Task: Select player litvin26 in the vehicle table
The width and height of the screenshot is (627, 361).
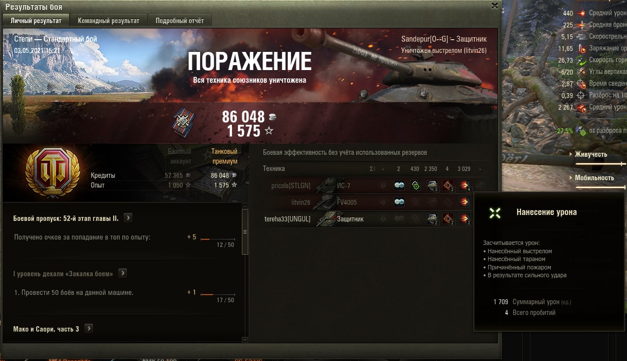Action: 301,202
